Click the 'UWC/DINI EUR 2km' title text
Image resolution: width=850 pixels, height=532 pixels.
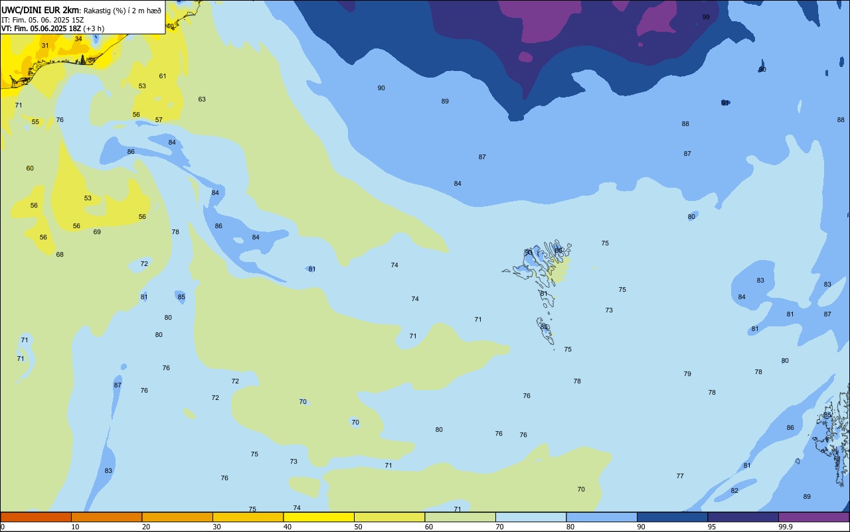point(41,9)
